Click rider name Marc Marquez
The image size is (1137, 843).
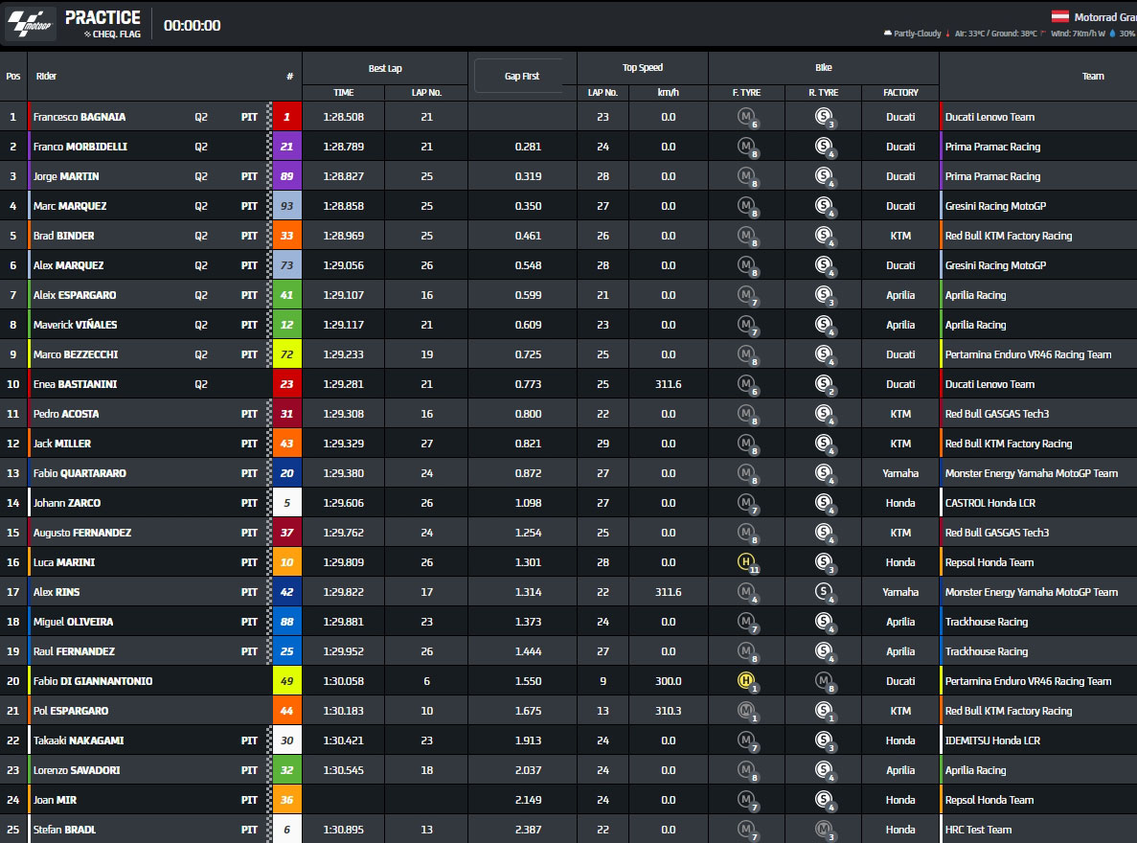70,206
